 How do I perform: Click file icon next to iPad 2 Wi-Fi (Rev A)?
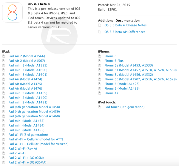4,148
